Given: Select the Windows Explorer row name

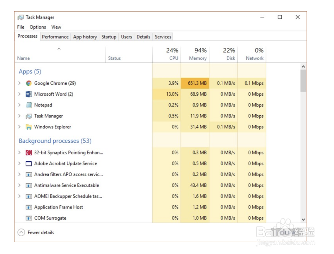Looking at the screenshot, I should point(53,127).
